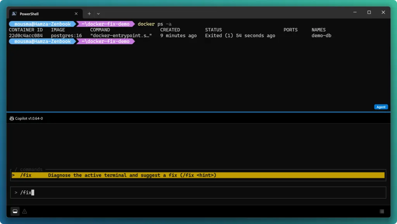
Task: Select the PowerShell tab
Action: coord(46,14)
